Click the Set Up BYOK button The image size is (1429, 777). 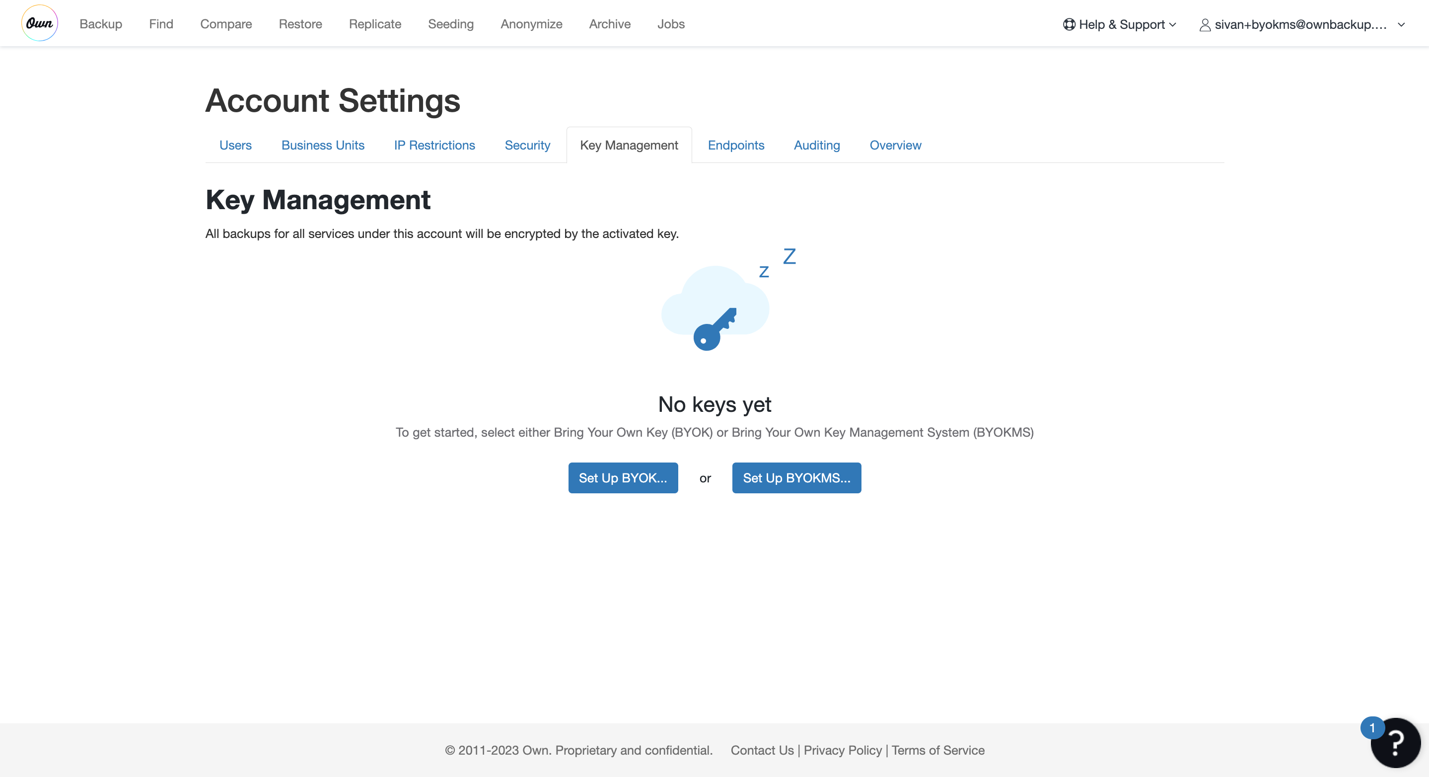(623, 478)
